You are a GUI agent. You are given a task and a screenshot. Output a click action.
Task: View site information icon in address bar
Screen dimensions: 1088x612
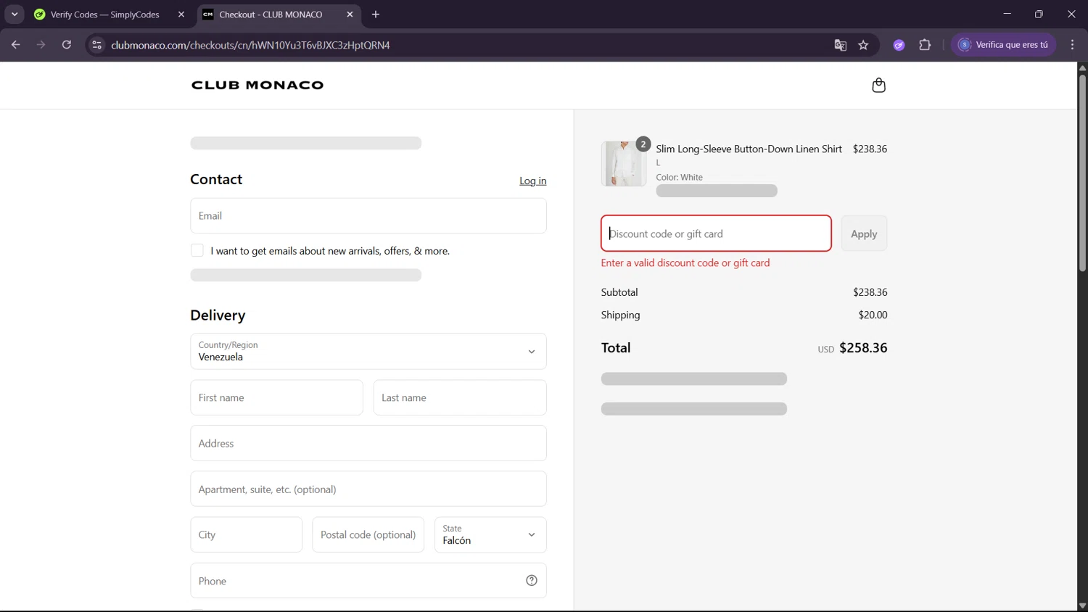96,45
